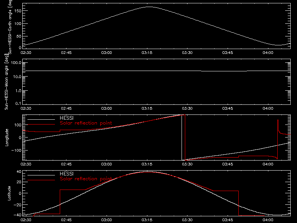Click the 03:15 label under Longitude plot
The height and width of the screenshot is (223, 297).
[147, 164]
